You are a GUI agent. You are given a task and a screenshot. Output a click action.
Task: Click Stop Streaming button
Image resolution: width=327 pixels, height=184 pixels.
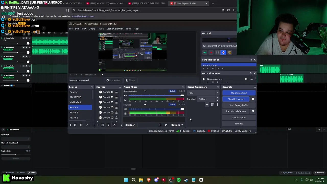[x=239, y=93]
